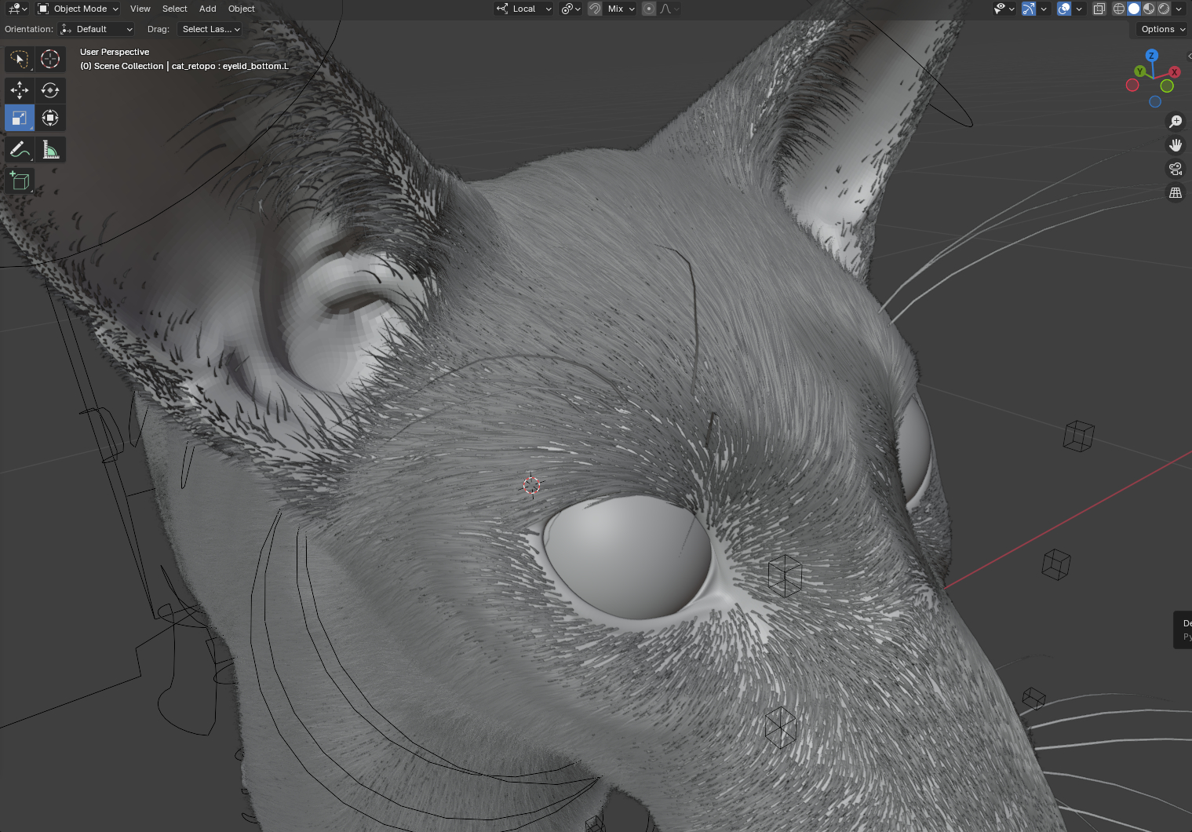Toggle X-ray display mode

click(x=1099, y=9)
